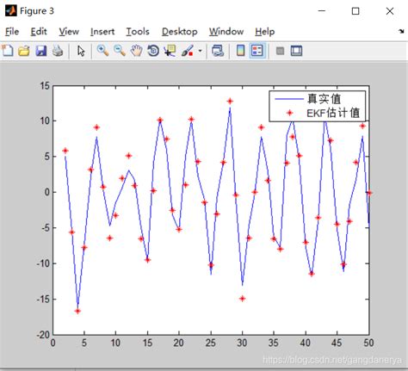Select the Brush data tool
Image resolution: width=408 pixels, height=371 pixels.
tap(187, 51)
